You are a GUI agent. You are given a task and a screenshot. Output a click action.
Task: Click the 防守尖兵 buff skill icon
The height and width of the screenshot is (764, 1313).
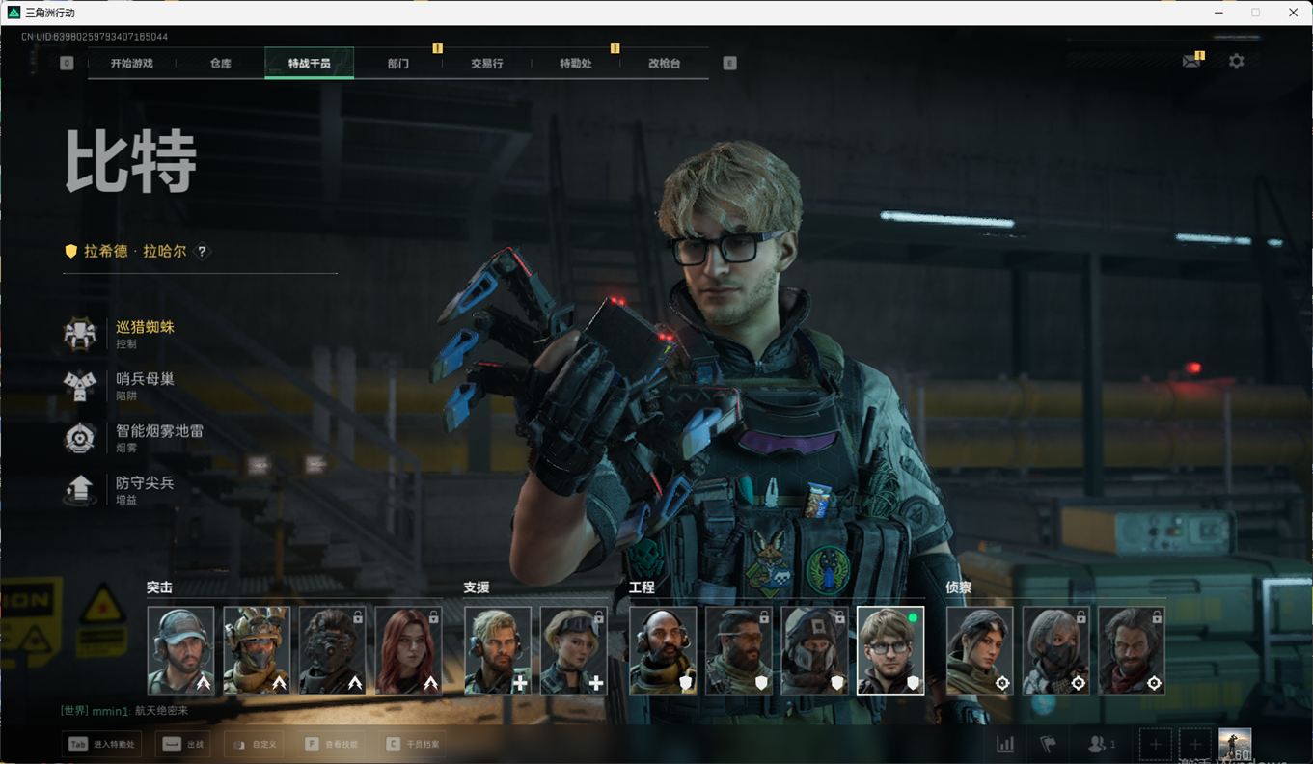pyautogui.click(x=80, y=489)
